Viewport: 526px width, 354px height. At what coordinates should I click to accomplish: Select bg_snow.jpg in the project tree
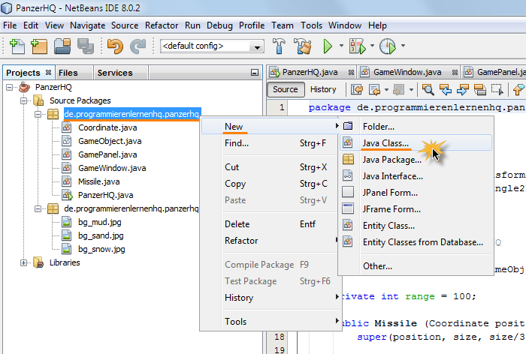coord(101,249)
